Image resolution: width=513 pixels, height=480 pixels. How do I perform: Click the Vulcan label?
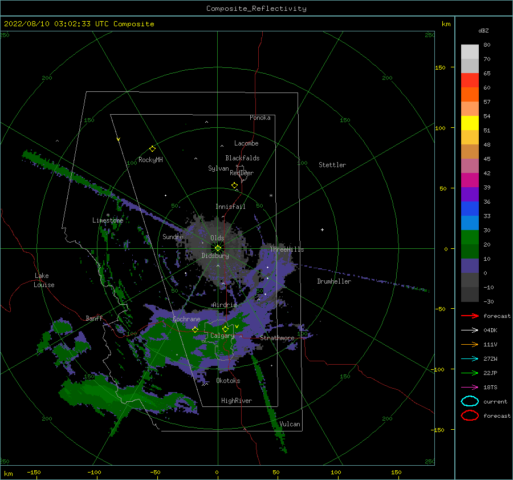pyautogui.click(x=290, y=424)
